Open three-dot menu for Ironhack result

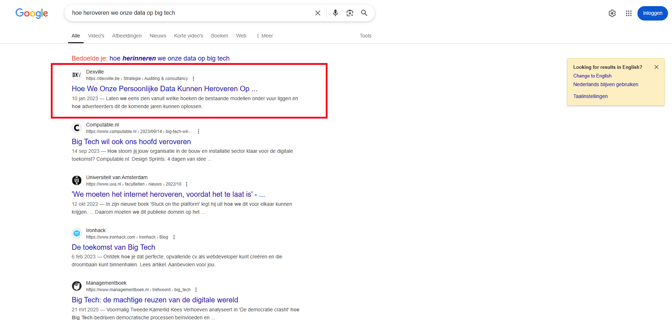pyautogui.click(x=174, y=237)
